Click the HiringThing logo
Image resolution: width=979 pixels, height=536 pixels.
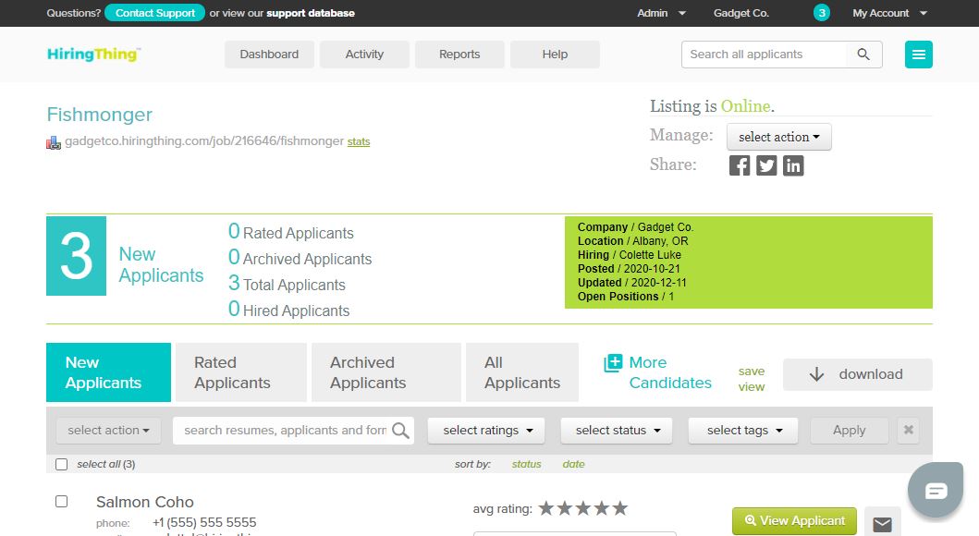[93, 55]
